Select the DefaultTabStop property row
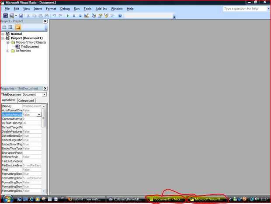This screenshot has width=271, height=204. 21,123
